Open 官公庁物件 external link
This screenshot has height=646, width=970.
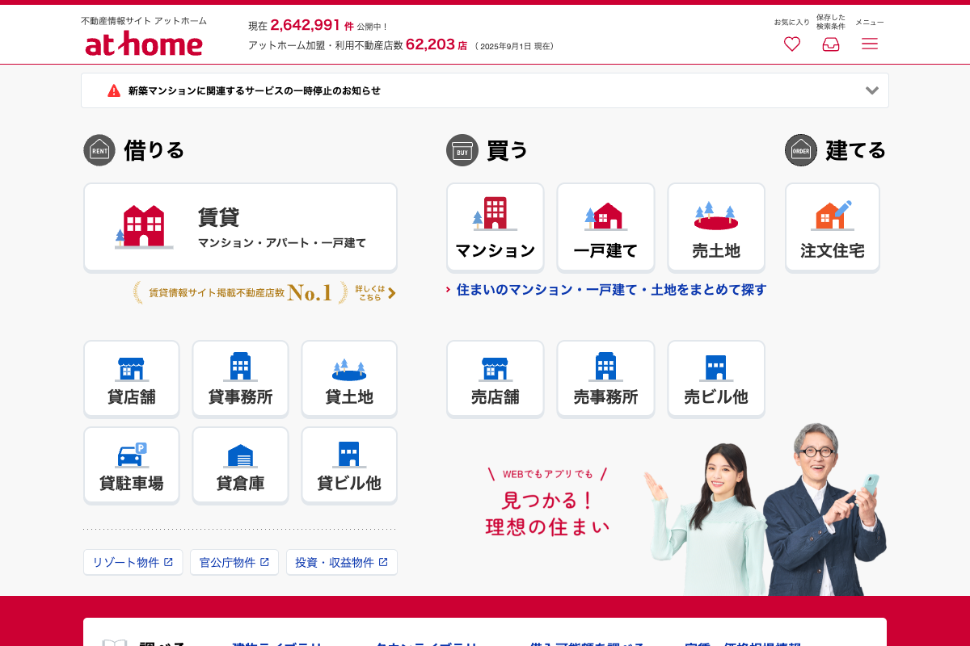click(x=234, y=562)
